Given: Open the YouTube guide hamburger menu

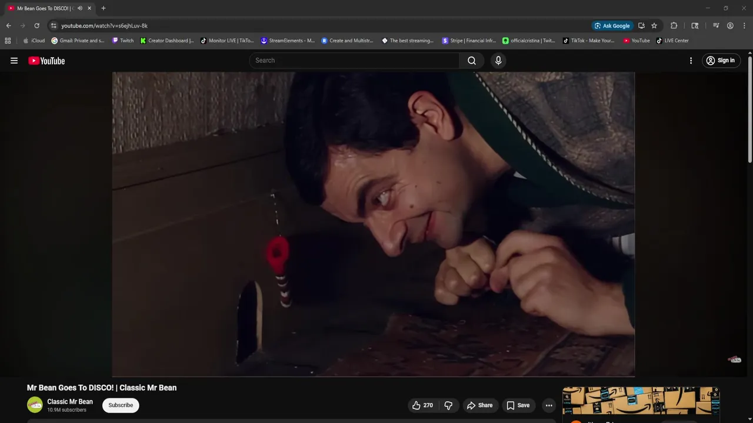Looking at the screenshot, I should pos(14,61).
